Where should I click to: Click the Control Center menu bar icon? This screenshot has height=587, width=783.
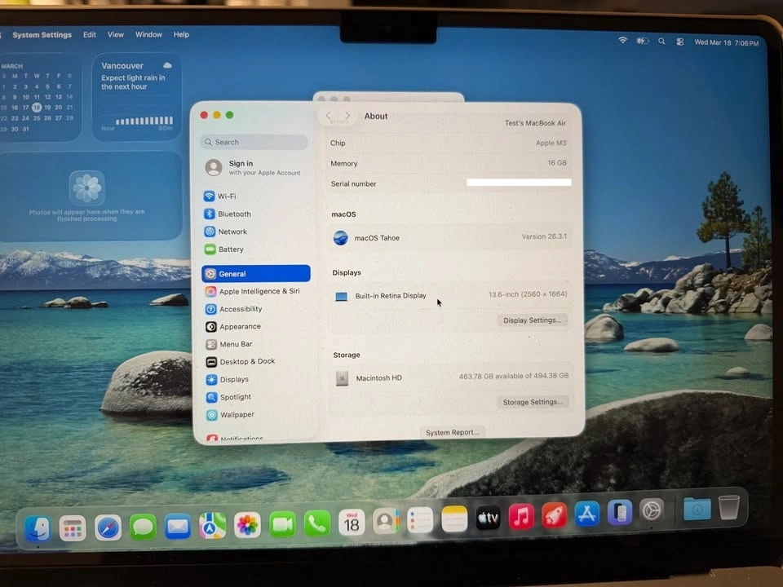coord(679,42)
